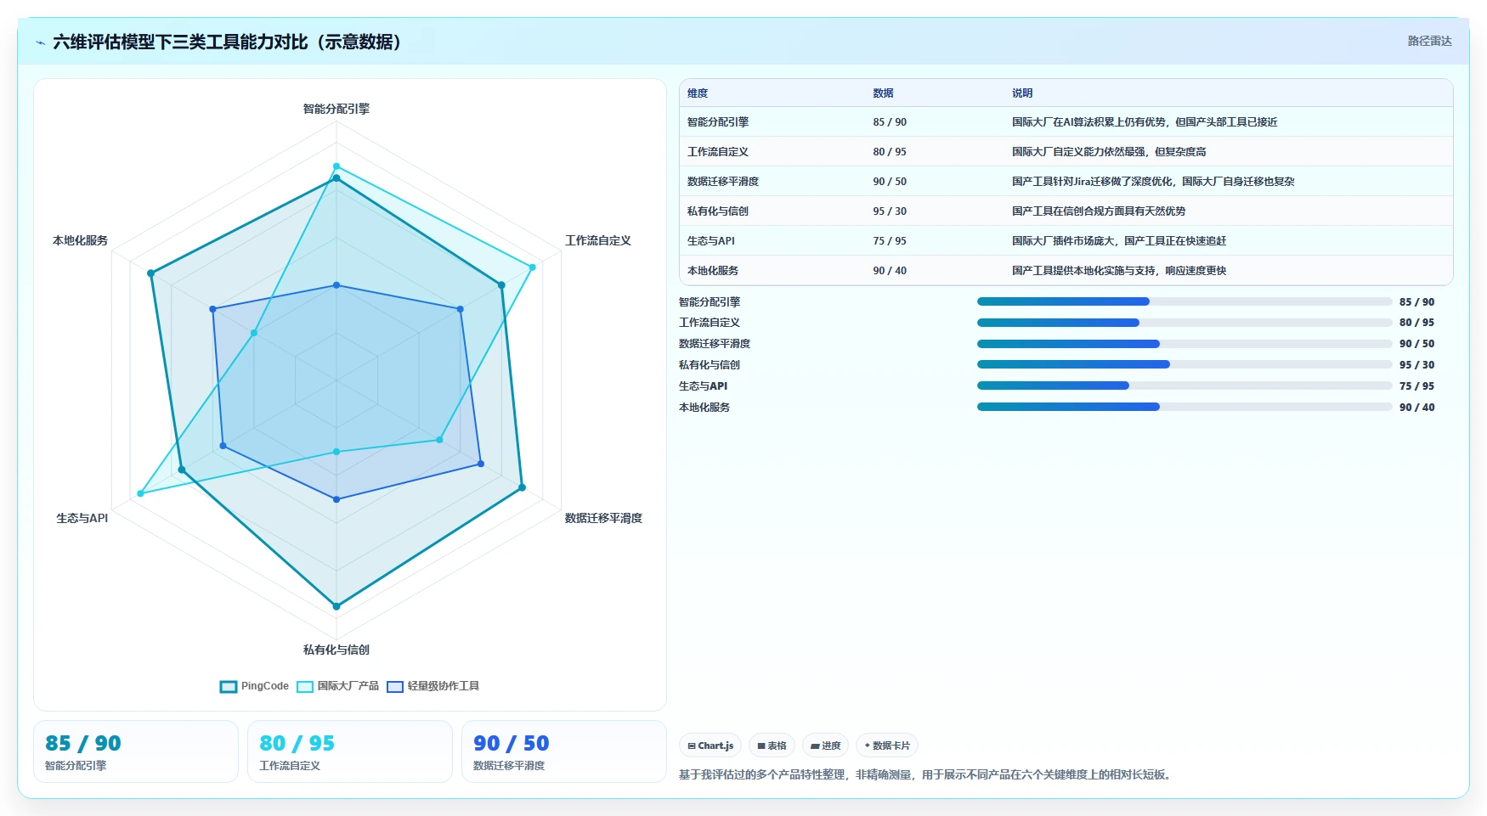Click table cell 国产工具提供本地化实施与支持
Image resolution: width=1487 pixels, height=816 pixels.
click(x=1118, y=271)
